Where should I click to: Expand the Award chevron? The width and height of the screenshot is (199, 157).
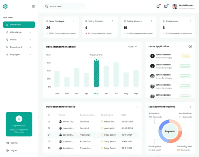point(31,40)
